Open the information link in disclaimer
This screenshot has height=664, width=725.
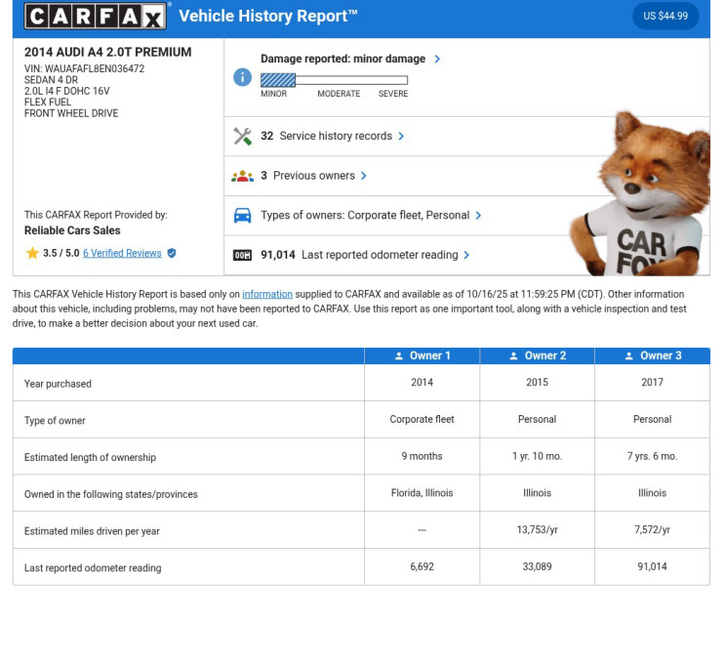[x=267, y=295]
